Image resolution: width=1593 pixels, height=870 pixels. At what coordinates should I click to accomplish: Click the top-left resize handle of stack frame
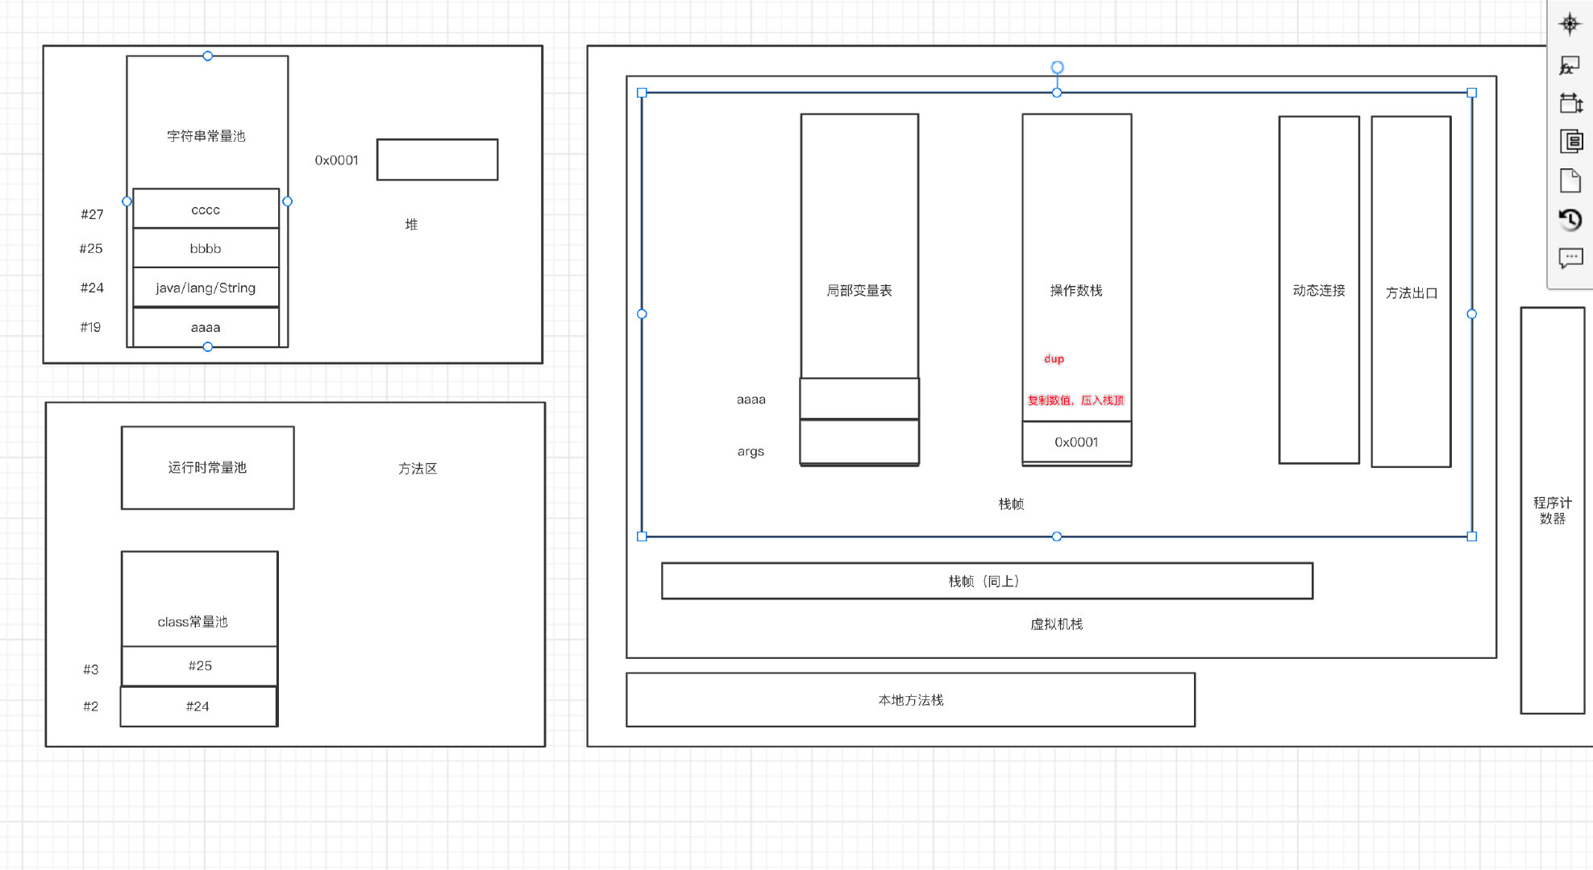pyautogui.click(x=642, y=93)
